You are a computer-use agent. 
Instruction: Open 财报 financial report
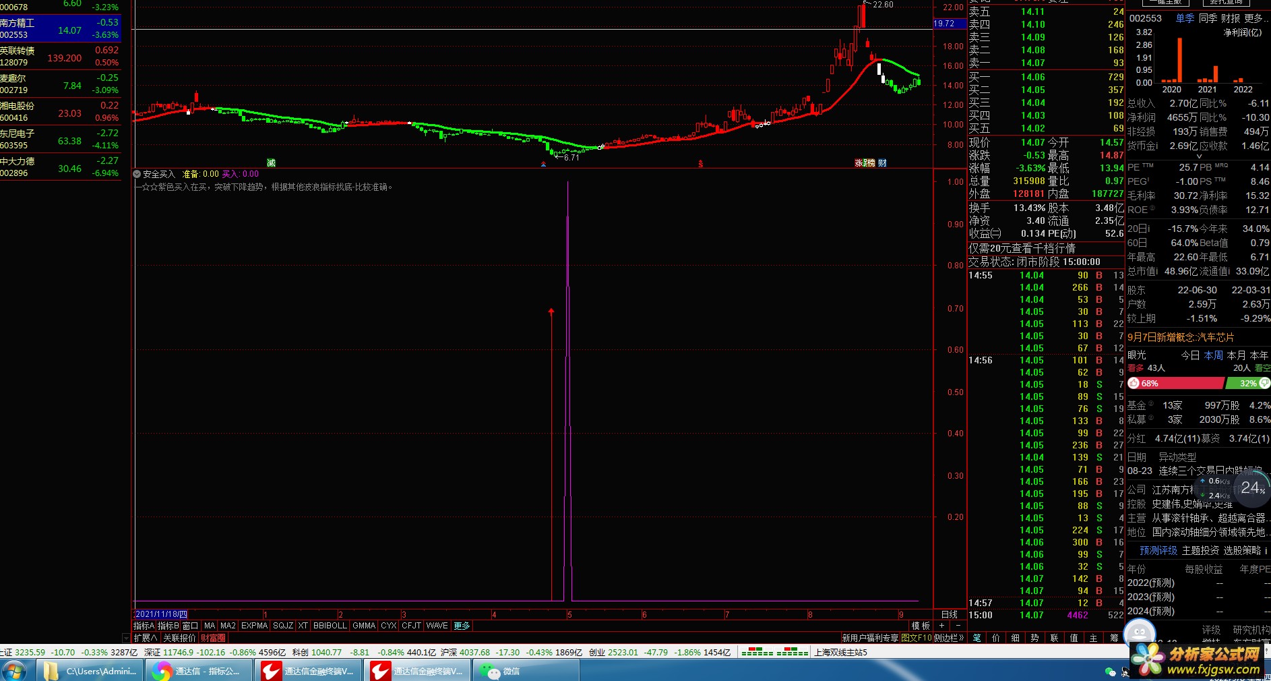(1231, 18)
